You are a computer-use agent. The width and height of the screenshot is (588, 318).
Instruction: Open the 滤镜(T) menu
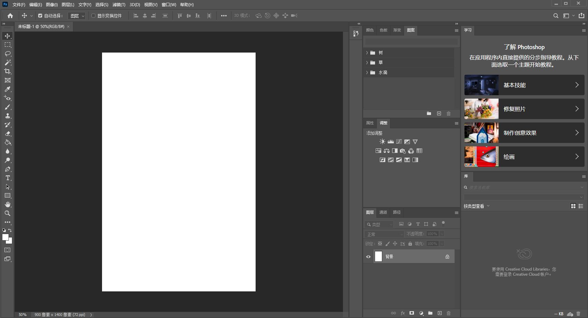click(x=119, y=5)
